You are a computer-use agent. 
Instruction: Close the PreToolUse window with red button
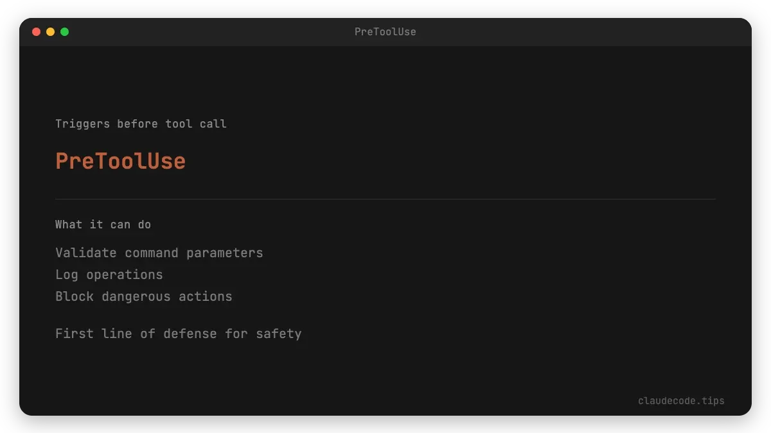36,31
